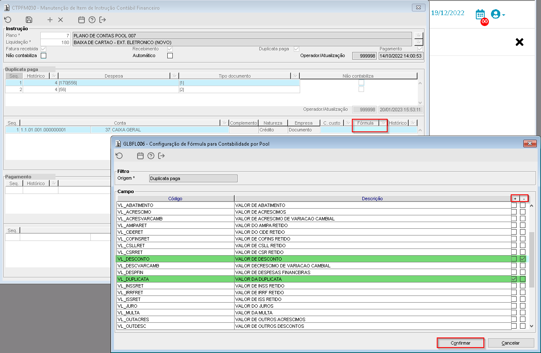Screen dimensions: 541x353
Task: Click the lookup icon next to C. custo header
Action: (x=348, y=123)
